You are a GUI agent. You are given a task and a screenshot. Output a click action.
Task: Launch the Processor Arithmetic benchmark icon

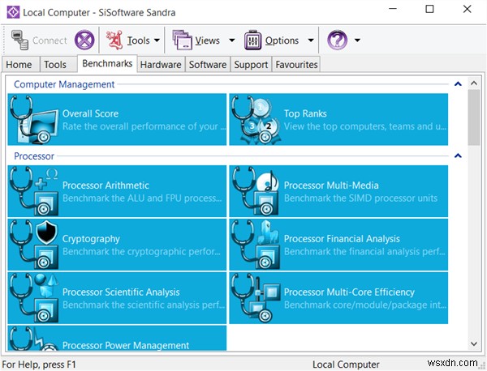point(34,191)
